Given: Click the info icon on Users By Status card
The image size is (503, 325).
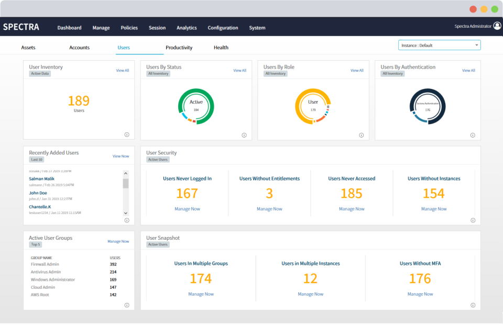Looking at the screenshot, I should click(x=244, y=135).
